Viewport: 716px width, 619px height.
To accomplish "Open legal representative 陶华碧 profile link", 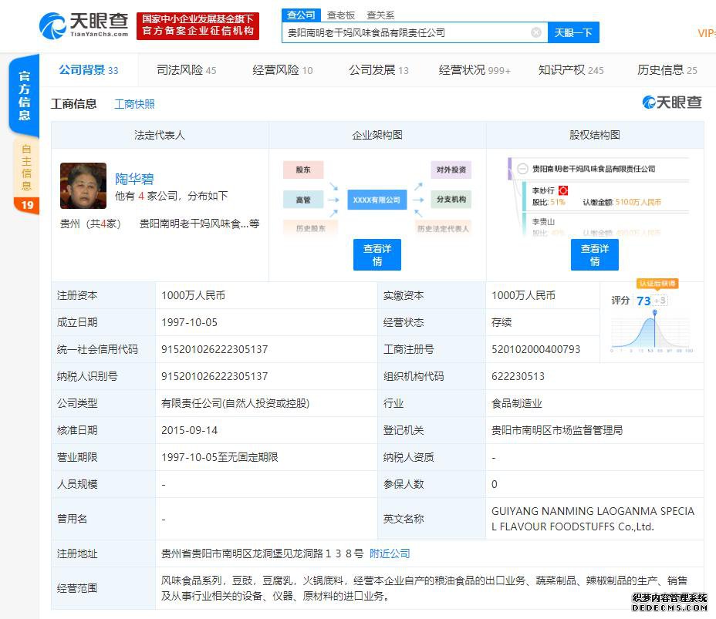I will (x=134, y=178).
